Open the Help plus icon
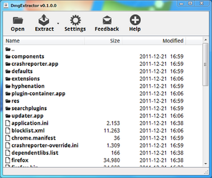 click(135, 20)
